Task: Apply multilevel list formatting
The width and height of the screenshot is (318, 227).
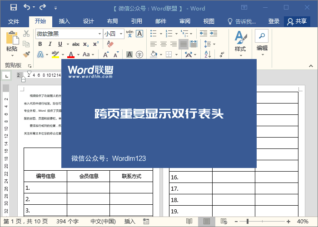Action: point(184,34)
